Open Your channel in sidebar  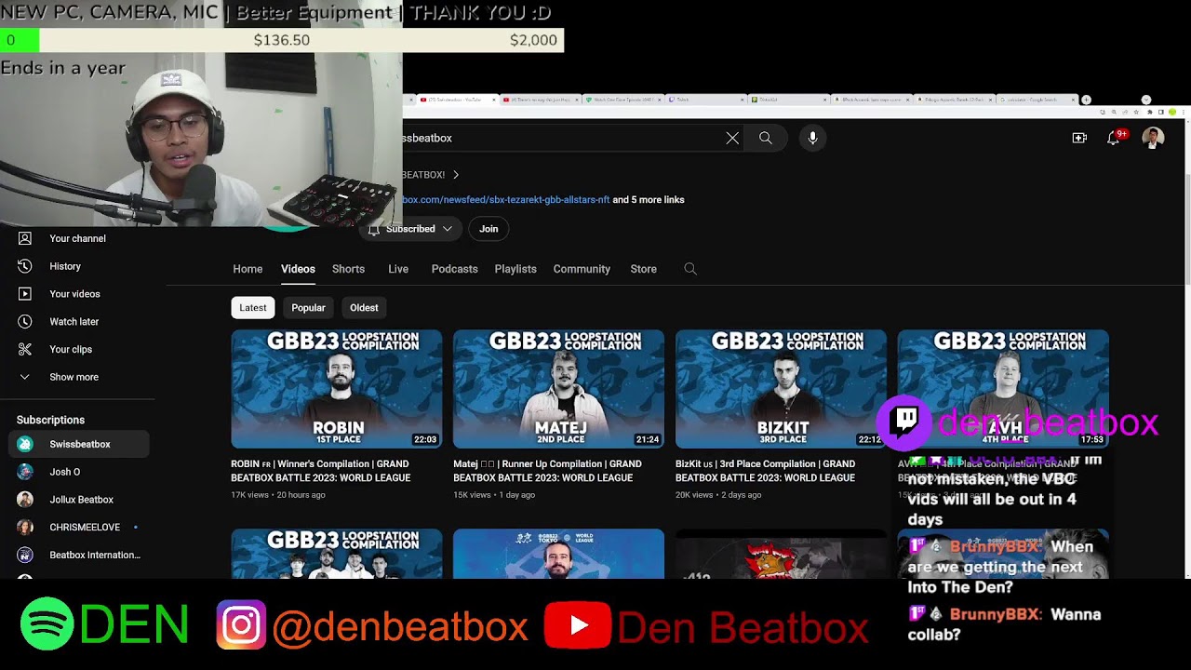(78, 238)
